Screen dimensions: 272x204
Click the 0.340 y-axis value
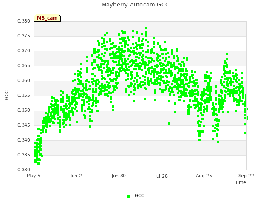[x=24, y=140]
